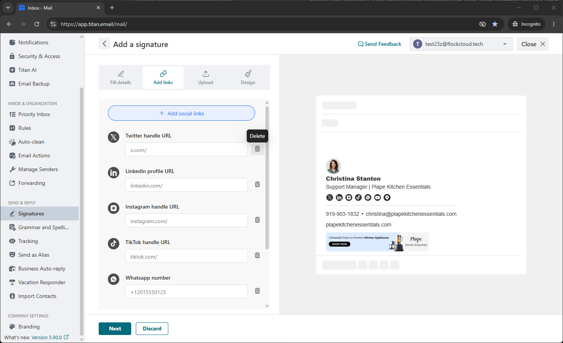This screenshot has height=343, width=563.
Task: Bookmark this page with the star icon
Action: (x=495, y=24)
